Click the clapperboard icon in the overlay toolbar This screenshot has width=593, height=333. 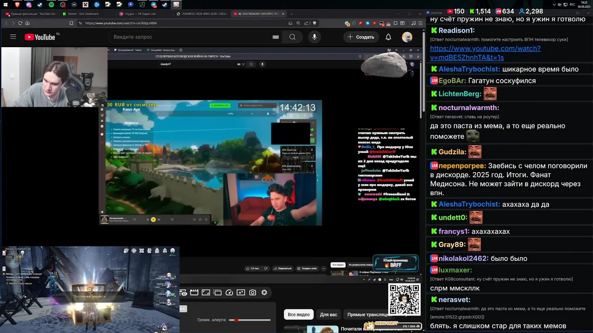194,292
